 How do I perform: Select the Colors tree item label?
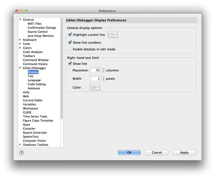point(27,48)
